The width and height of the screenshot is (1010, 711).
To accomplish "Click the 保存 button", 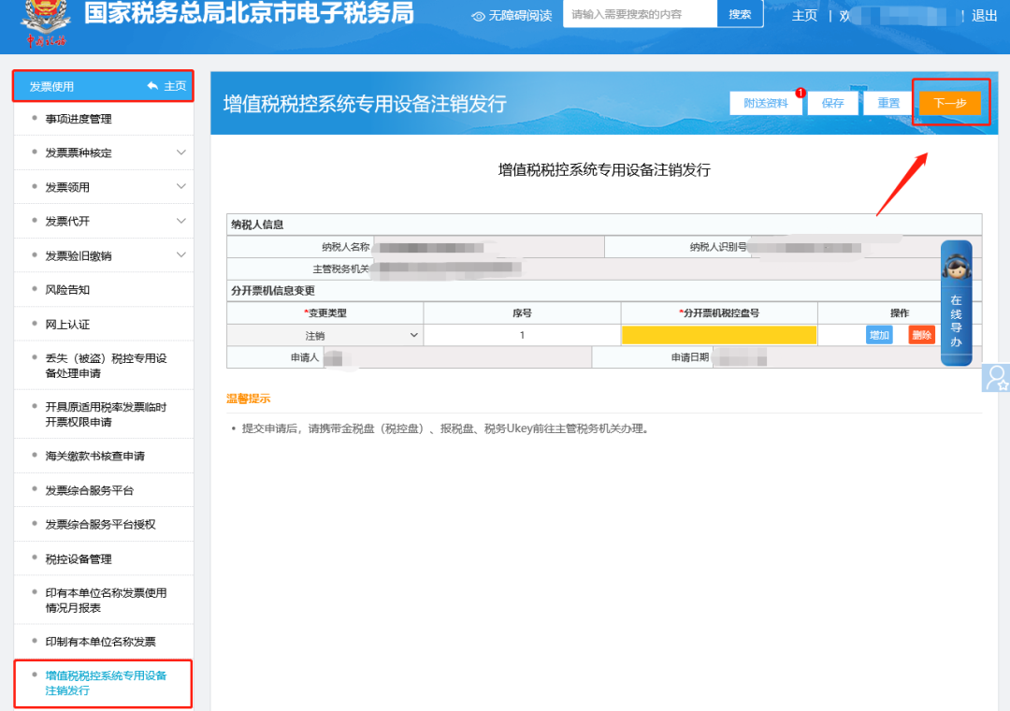I will point(832,103).
